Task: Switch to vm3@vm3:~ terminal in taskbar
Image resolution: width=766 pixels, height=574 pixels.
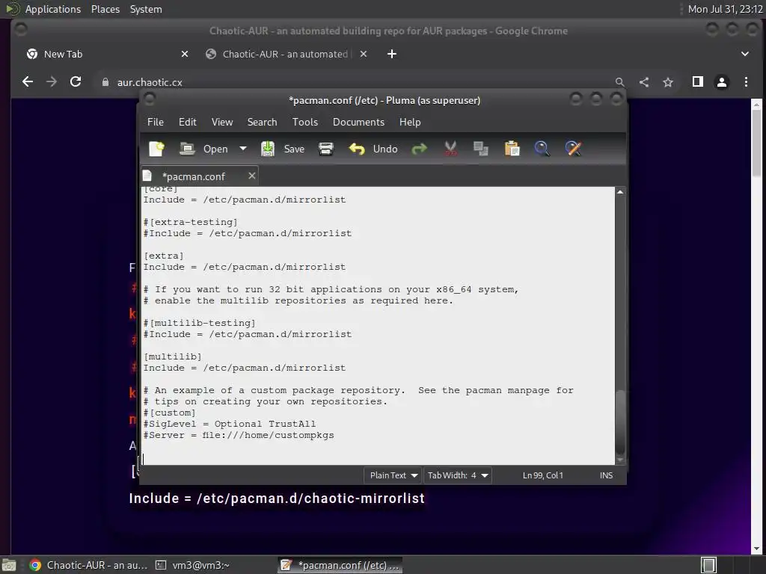Action: pos(193,565)
